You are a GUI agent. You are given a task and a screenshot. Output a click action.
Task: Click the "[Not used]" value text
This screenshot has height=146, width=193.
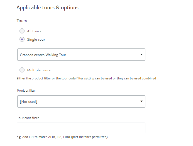pyautogui.click(x=28, y=102)
